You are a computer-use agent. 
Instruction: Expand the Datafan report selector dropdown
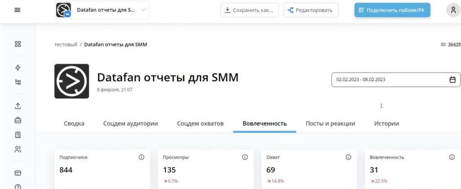coord(102,10)
